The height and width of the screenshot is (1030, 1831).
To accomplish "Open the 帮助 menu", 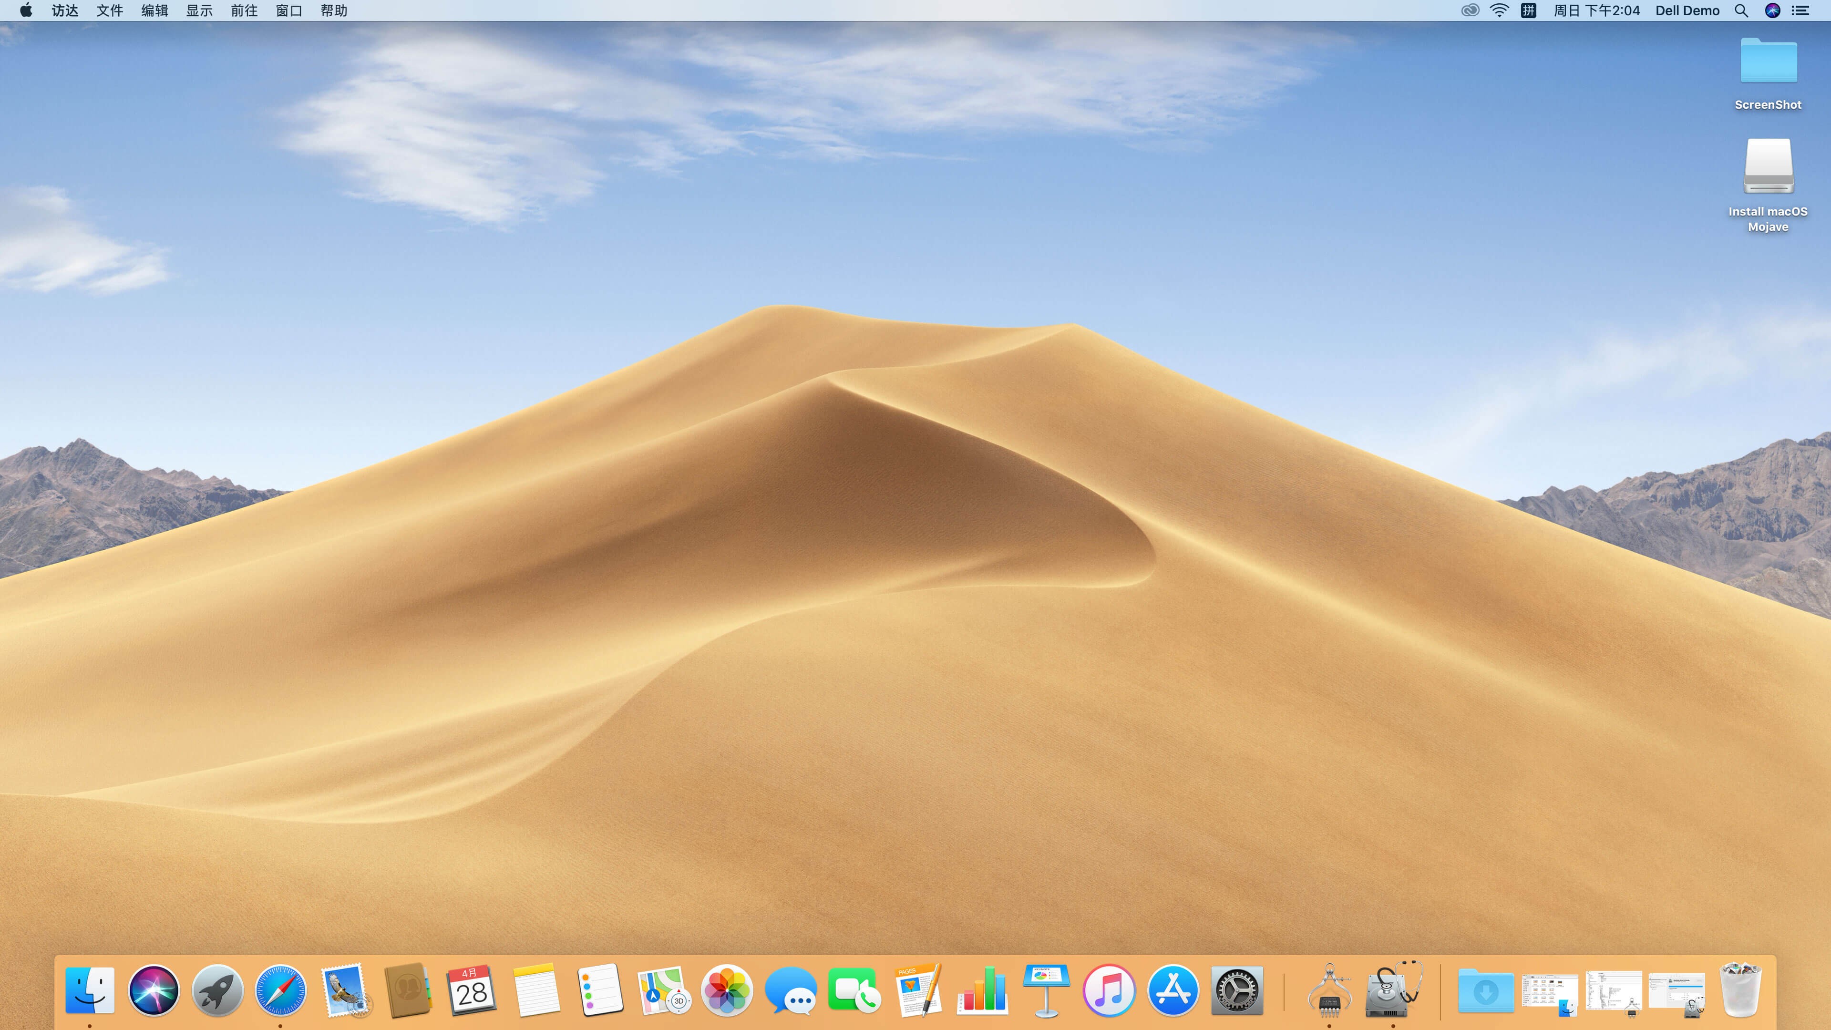I will click(x=333, y=10).
